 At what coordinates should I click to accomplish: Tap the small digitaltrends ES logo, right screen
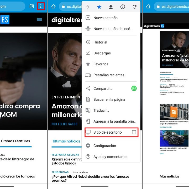(154, 26)
